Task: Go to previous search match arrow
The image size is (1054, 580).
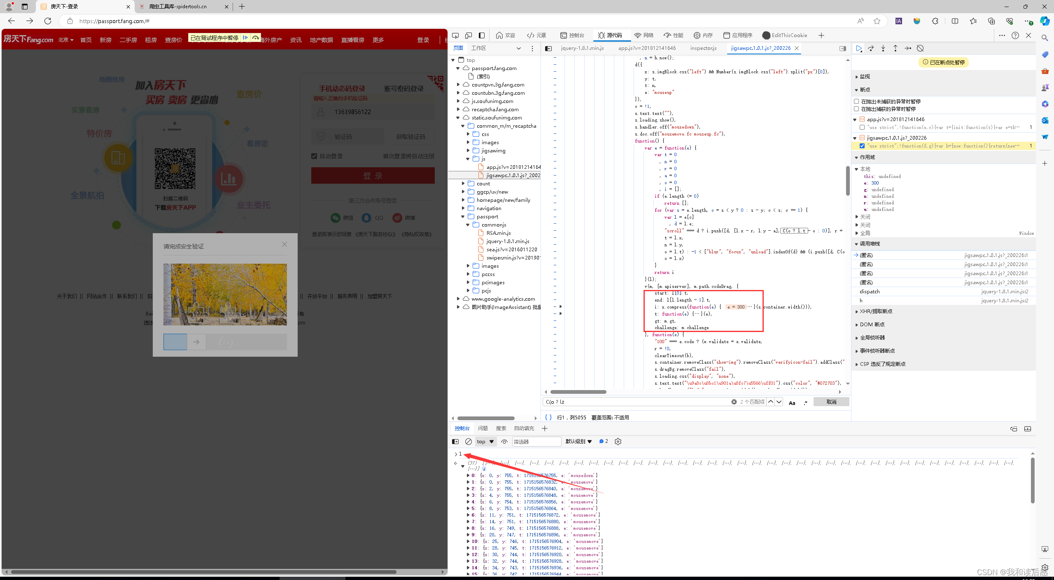Action: click(x=771, y=402)
